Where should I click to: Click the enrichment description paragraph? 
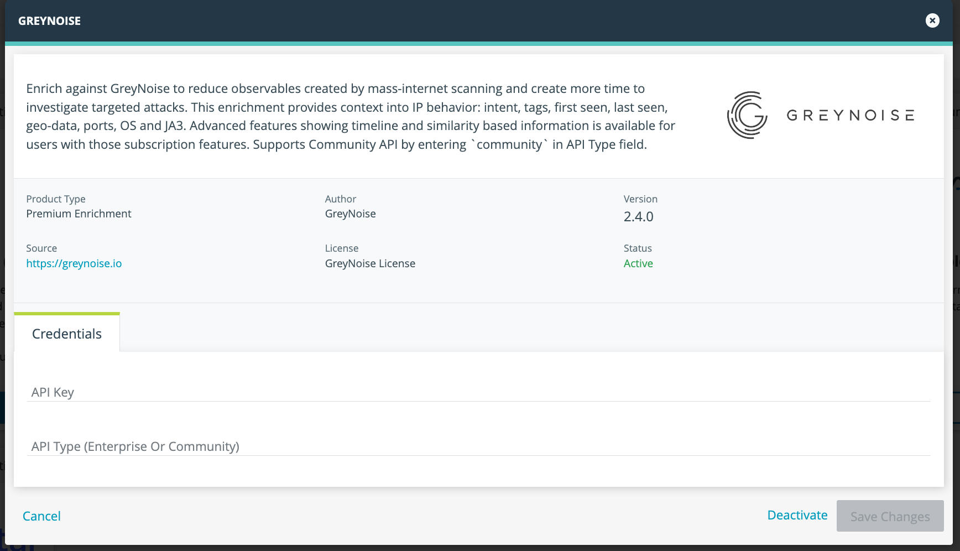click(x=351, y=116)
